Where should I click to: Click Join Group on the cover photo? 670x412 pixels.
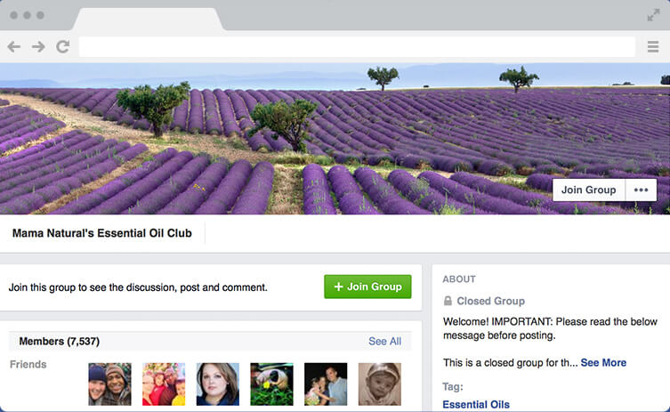tap(588, 190)
